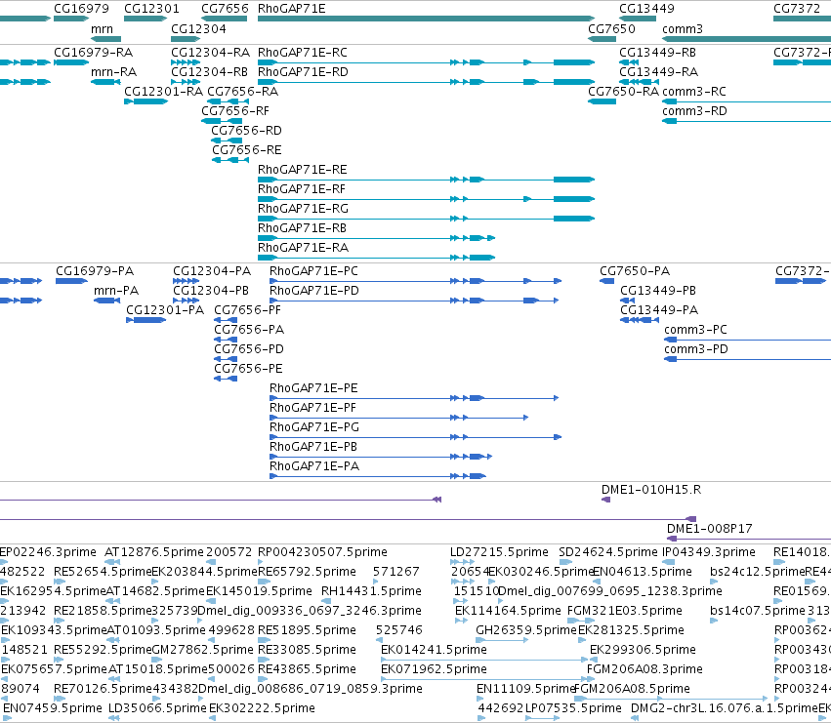Screen dimensions: 831x723
Task: Click the CG16979 gene label
Action: (81, 9)
